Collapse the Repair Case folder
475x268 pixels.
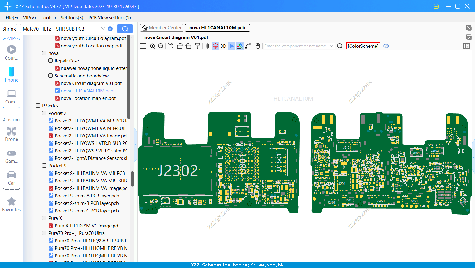(x=51, y=61)
